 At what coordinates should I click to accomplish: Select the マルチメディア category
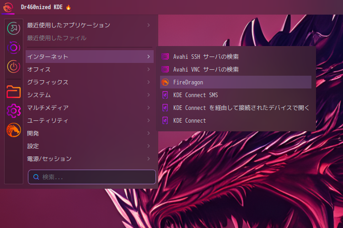coord(90,108)
